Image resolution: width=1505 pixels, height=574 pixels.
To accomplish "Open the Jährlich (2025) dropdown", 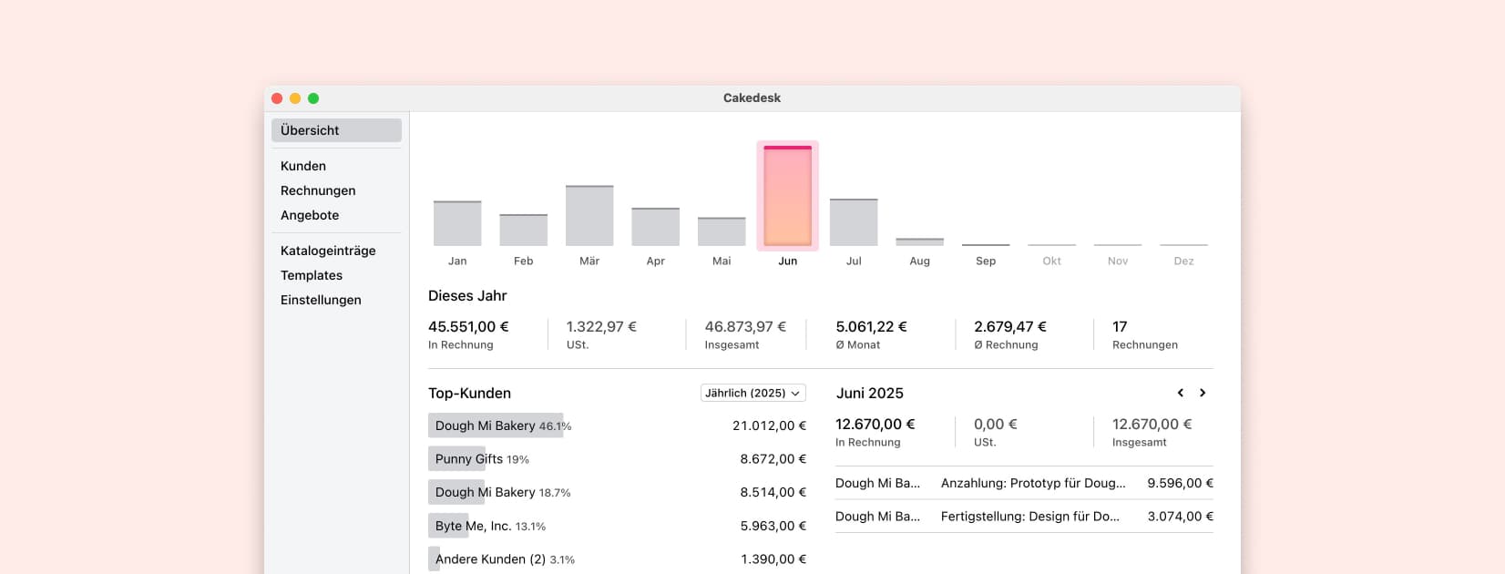I will [752, 393].
